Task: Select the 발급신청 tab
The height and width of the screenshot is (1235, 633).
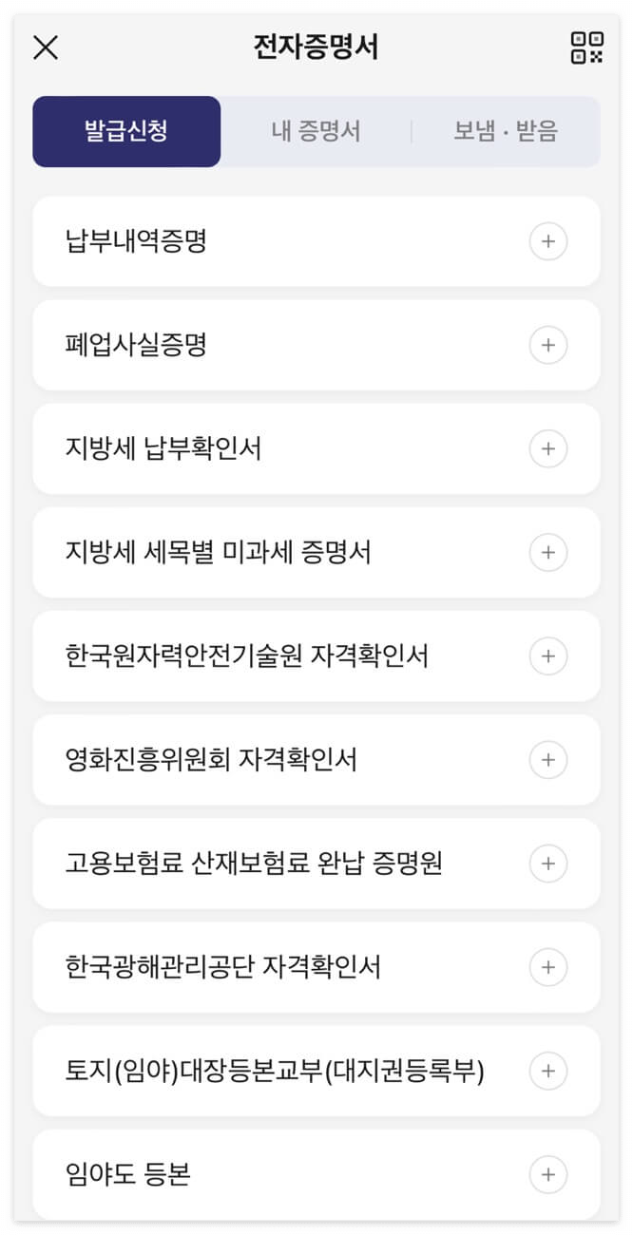Action: pos(126,132)
